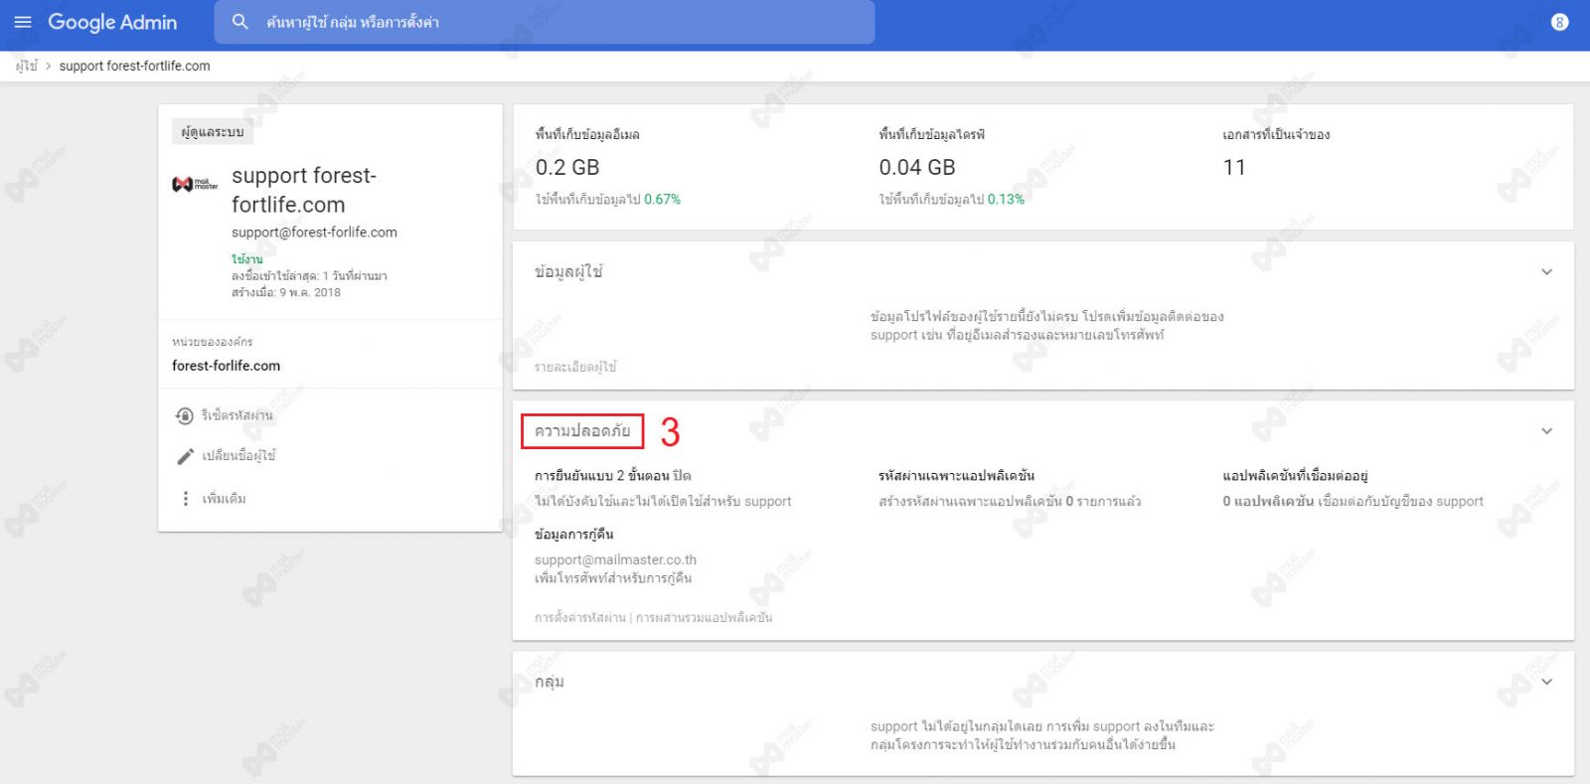Open the เพิ่มเติม more options
This screenshot has width=1590, height=784.
click(x=224, y=498)
